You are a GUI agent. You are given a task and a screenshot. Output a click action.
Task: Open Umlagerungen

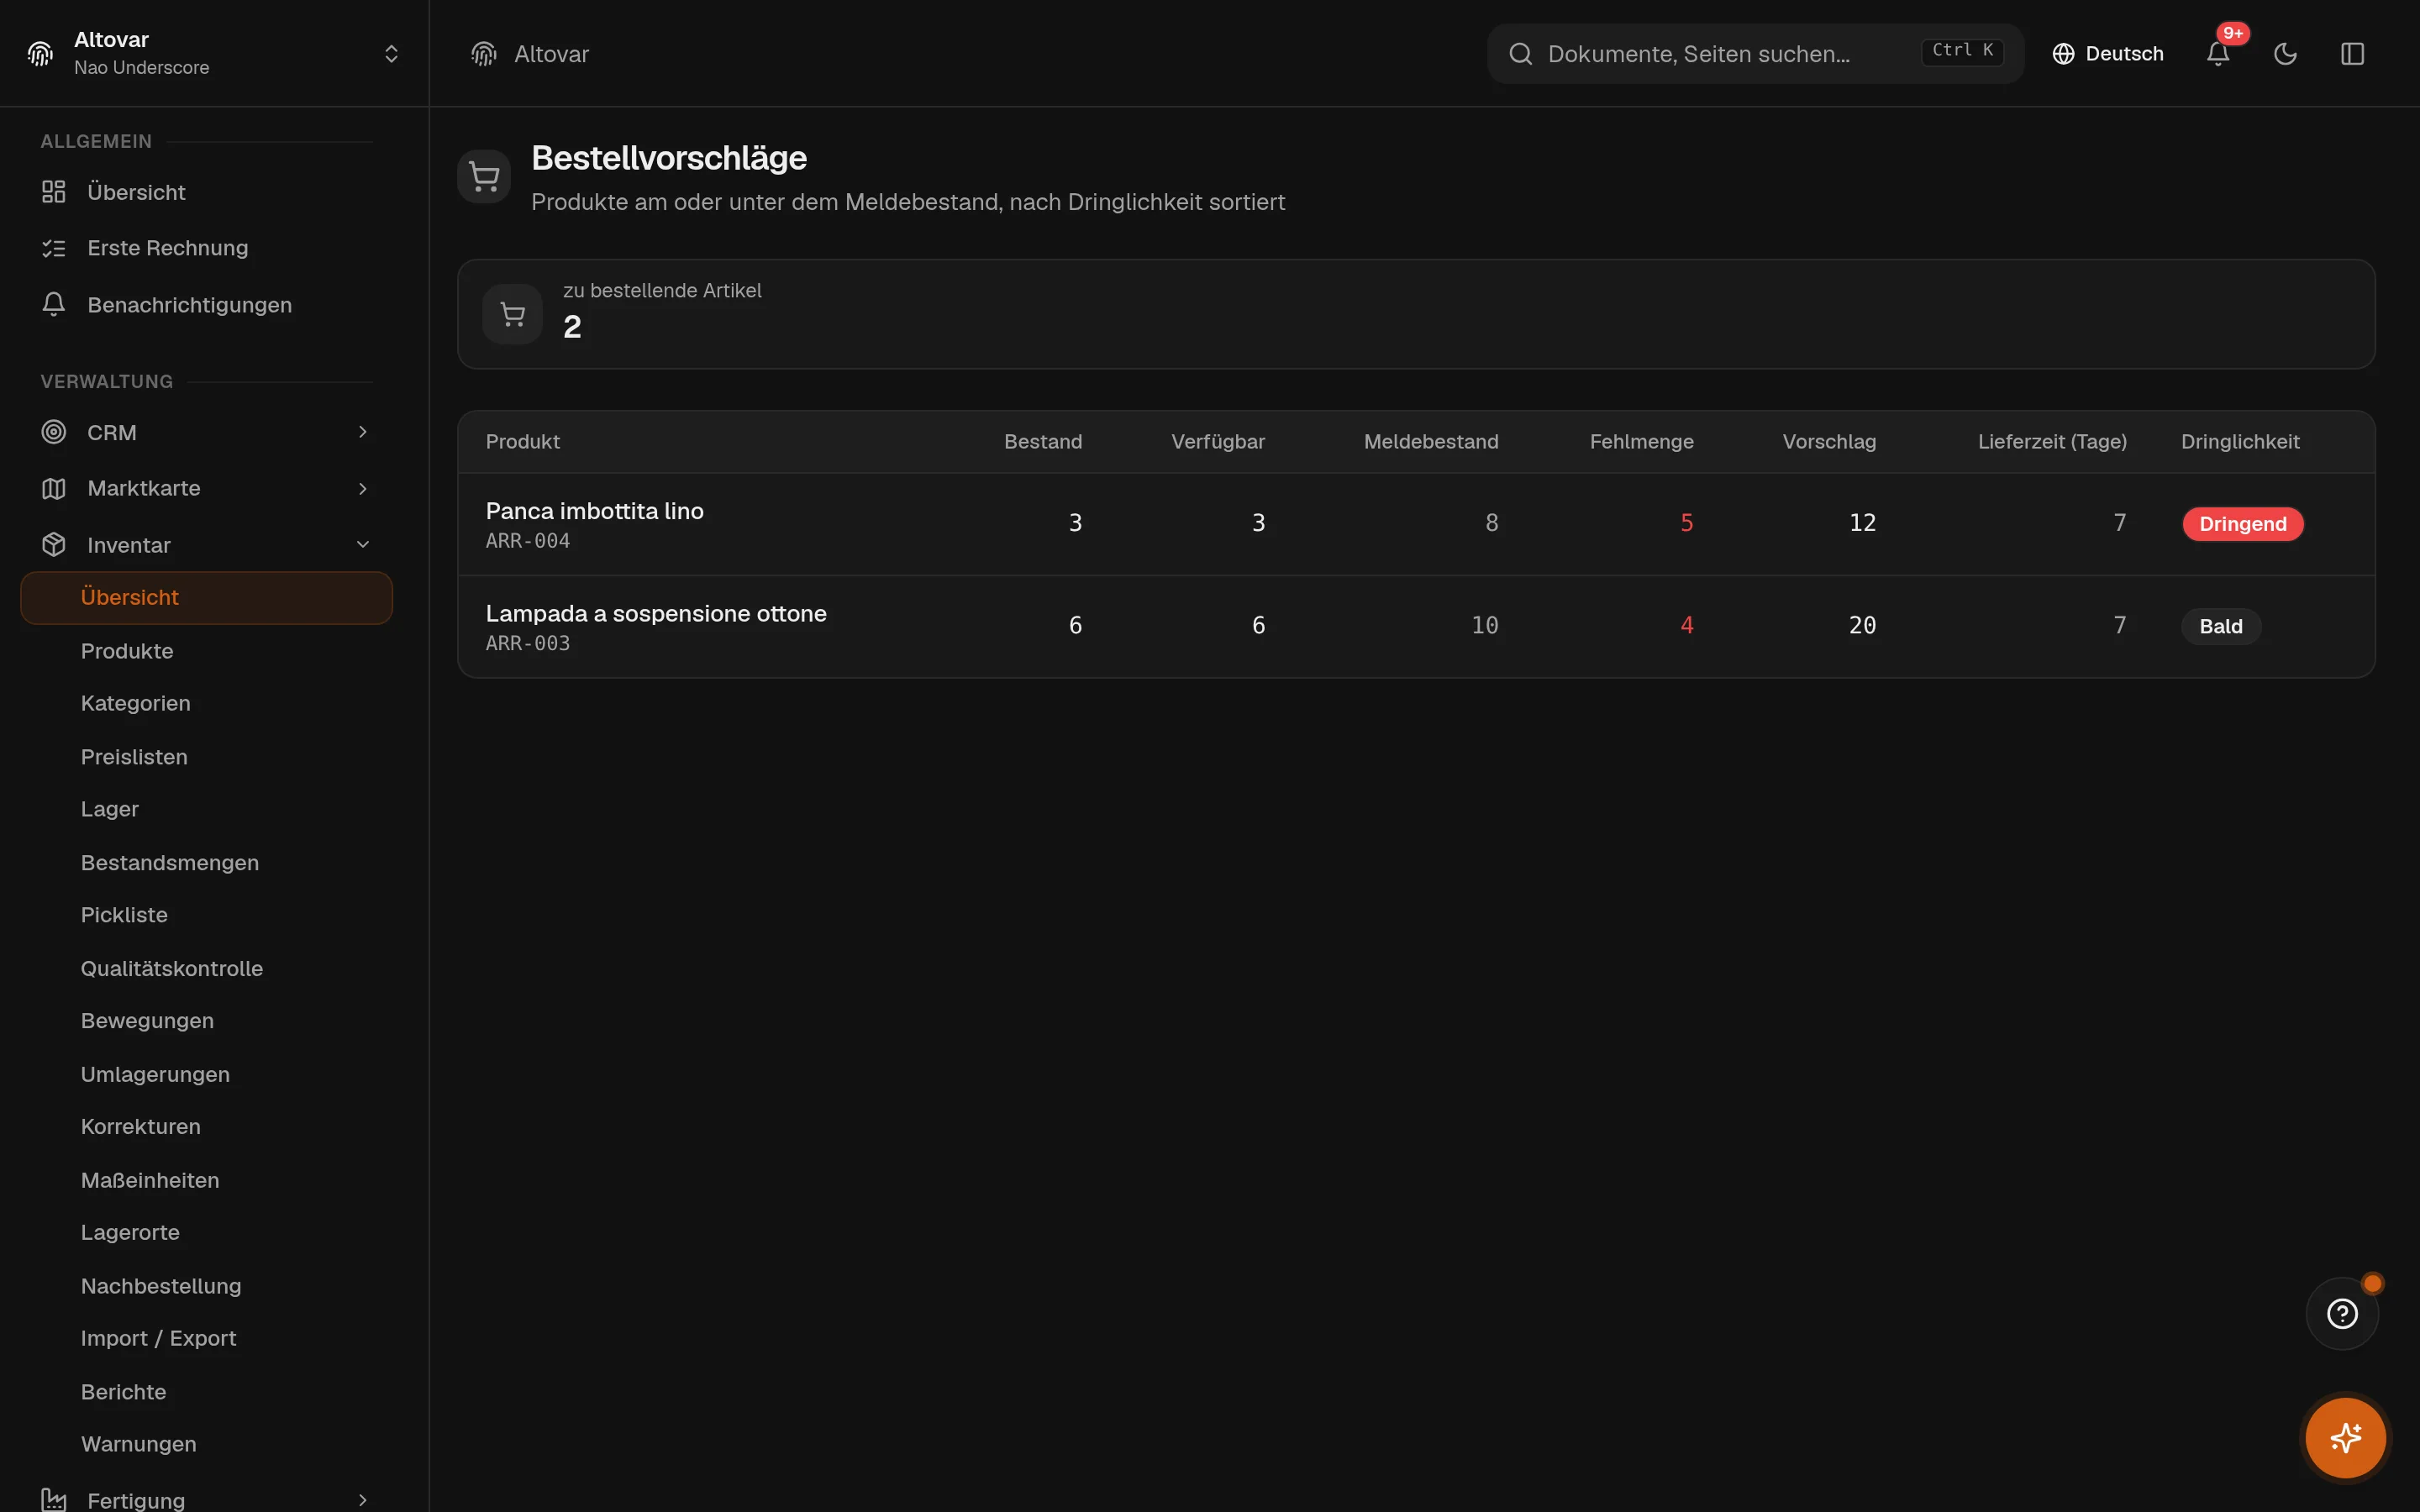tap(155, 1074)
